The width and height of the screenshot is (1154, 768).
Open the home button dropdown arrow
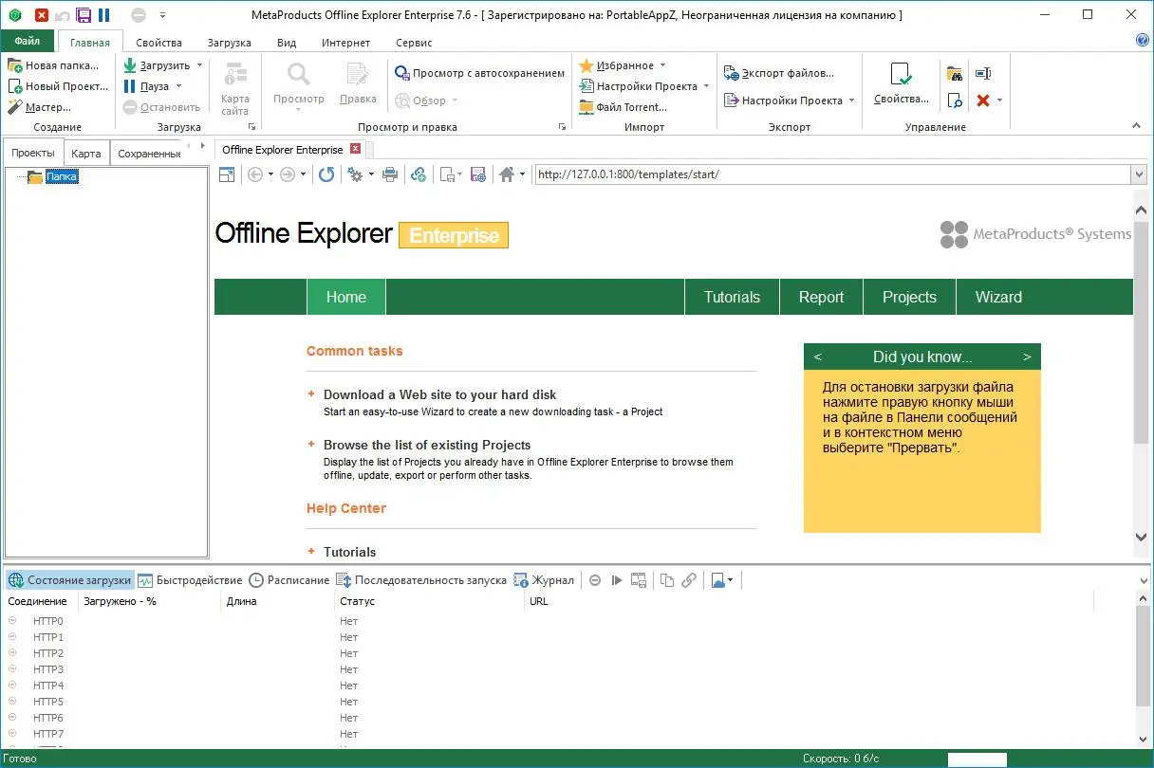[x=522, y=174]
